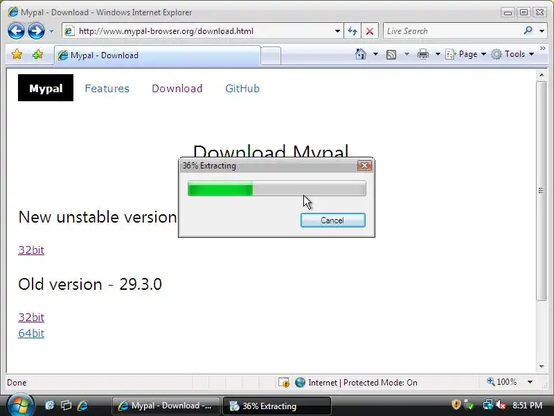554x416 pixels.
Task: Click the first Quick Launch icon
Action: pos(50,405)
